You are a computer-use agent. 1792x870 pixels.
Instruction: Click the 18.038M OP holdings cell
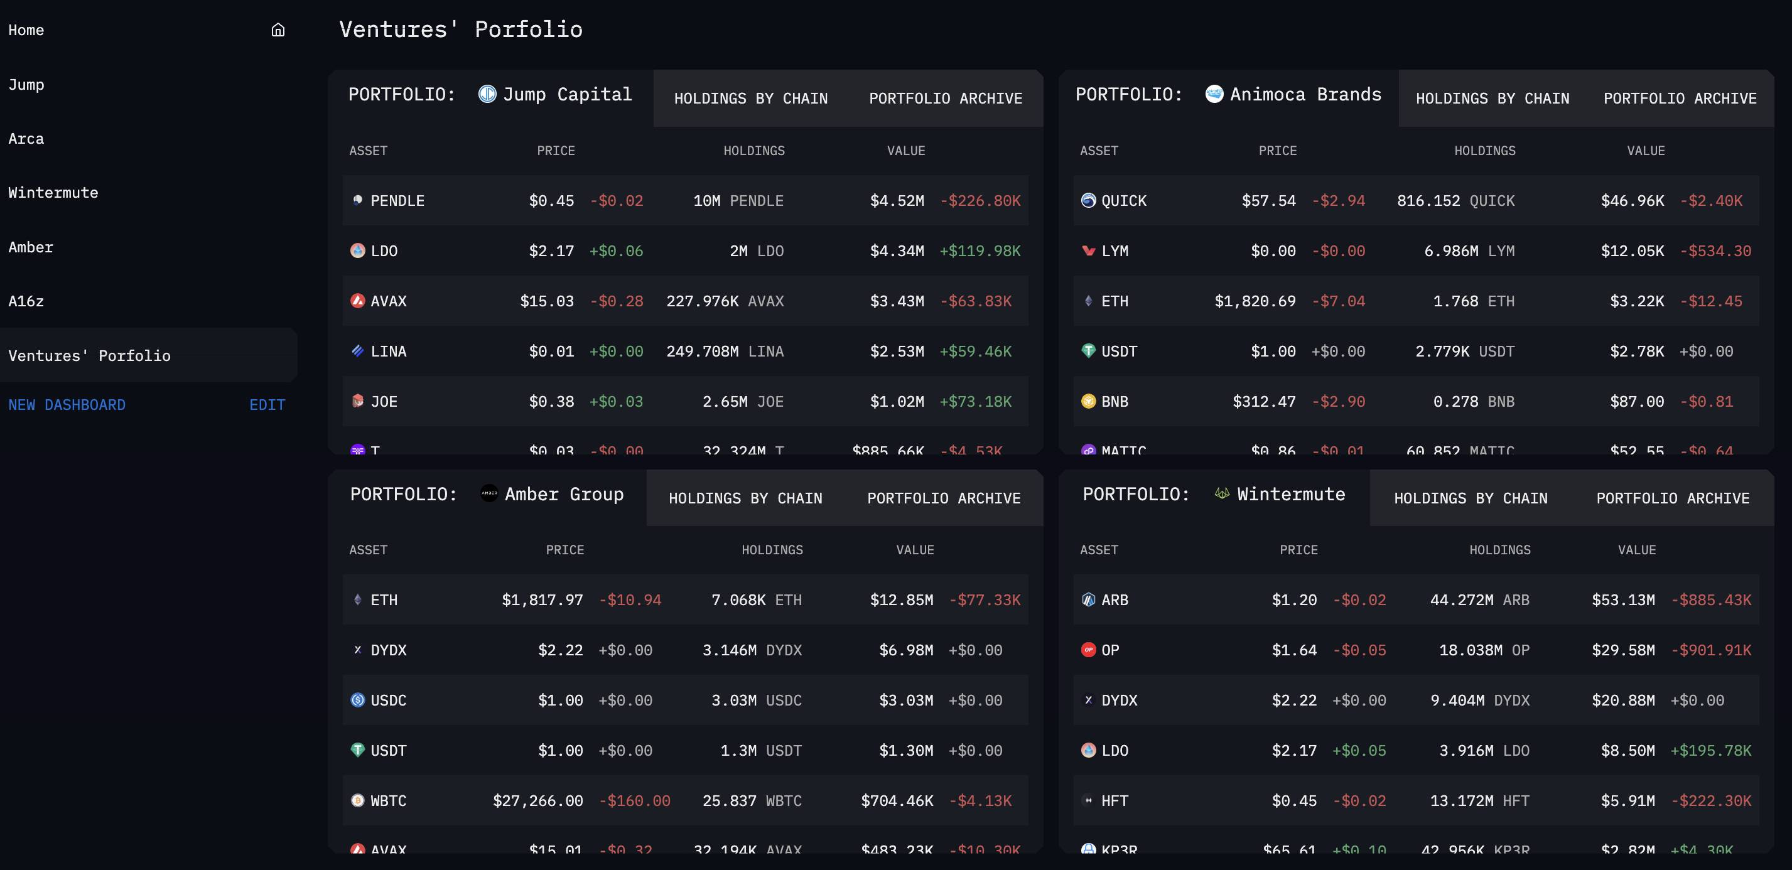tap(1484, 650)
